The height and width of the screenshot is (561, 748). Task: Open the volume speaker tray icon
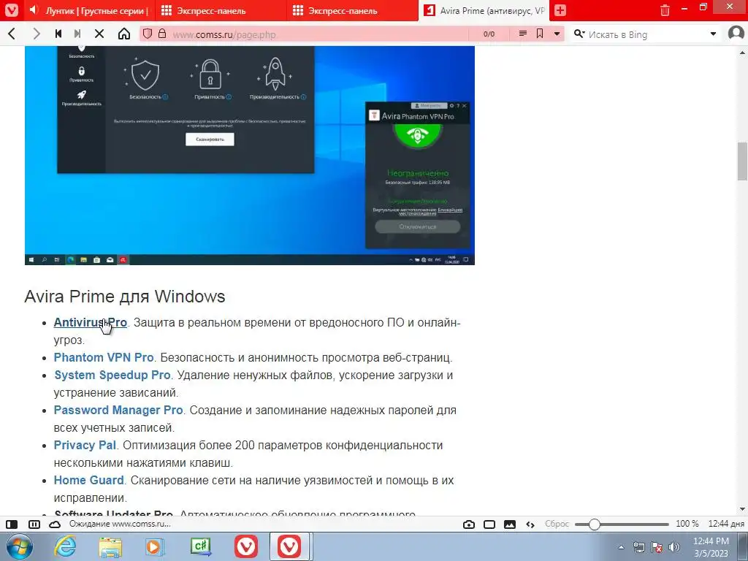tap(674, 547)
